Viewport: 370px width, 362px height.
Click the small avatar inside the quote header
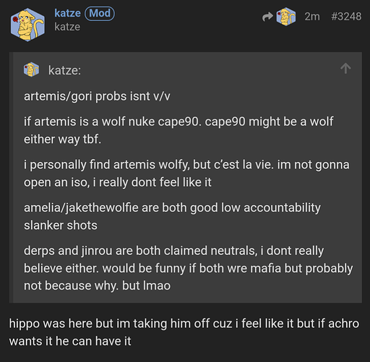tap(31, 70)
